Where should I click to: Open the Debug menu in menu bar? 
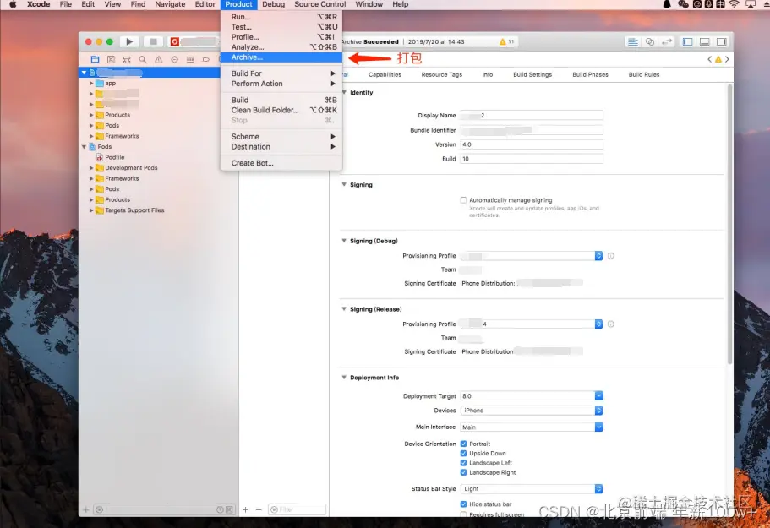pyautogui.click(x=274, y=4)
